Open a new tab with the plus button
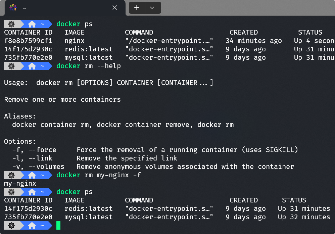The height and width of the screenshot is (234, 335). 137,8
